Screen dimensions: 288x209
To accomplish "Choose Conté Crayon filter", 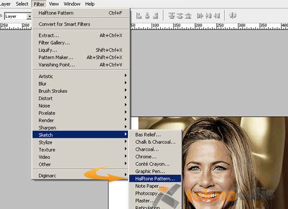I will 155,164.
